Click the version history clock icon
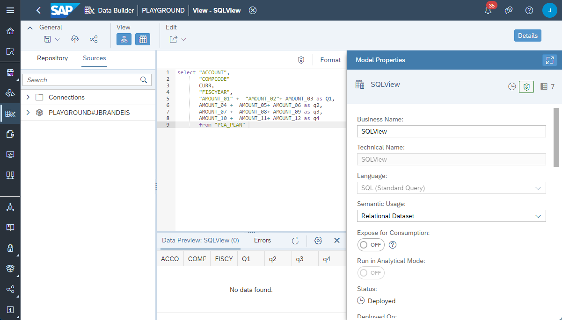The width and height of the screenshot is (562, 320). click(512, 86)
